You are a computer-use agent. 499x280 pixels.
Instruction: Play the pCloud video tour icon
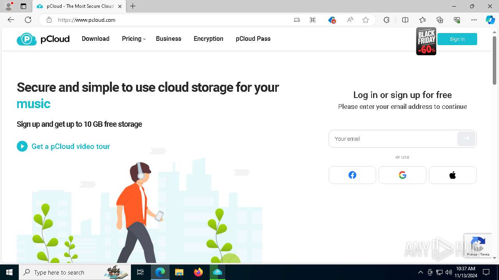tap(22, 146)
